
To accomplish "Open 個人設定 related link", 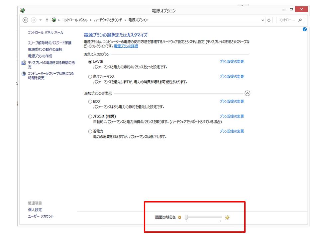I will pos(35,210).
